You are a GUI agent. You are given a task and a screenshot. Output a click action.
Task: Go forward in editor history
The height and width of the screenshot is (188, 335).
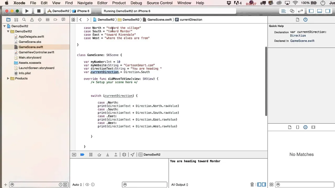click(88, 20)
